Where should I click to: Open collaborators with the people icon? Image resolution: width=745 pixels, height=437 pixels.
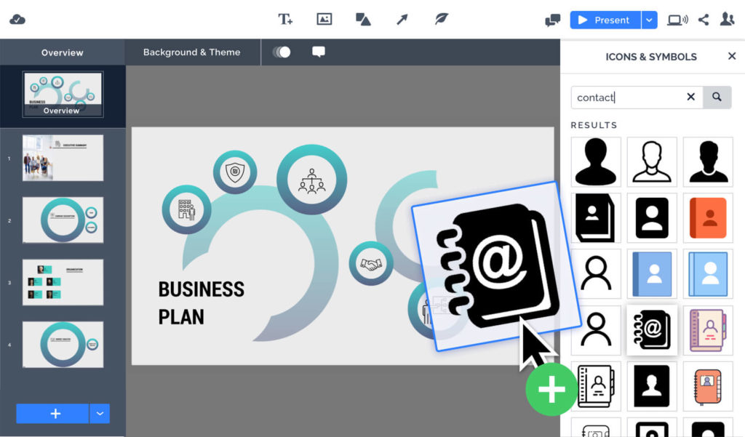pyautogui.click(x=727, y=20)
